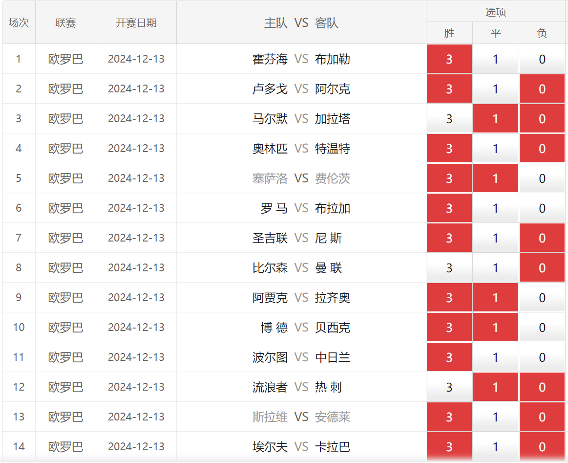Select draw (1) for 斯拉维 VS 安德莱
Viewport: 568px width, 463px height.
pyautogui.click(x=496, y=417)
